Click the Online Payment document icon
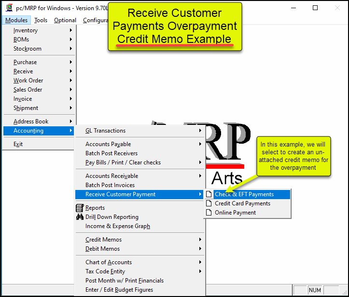Viewport: 349px width, 297px height. (x=209, y=213)
